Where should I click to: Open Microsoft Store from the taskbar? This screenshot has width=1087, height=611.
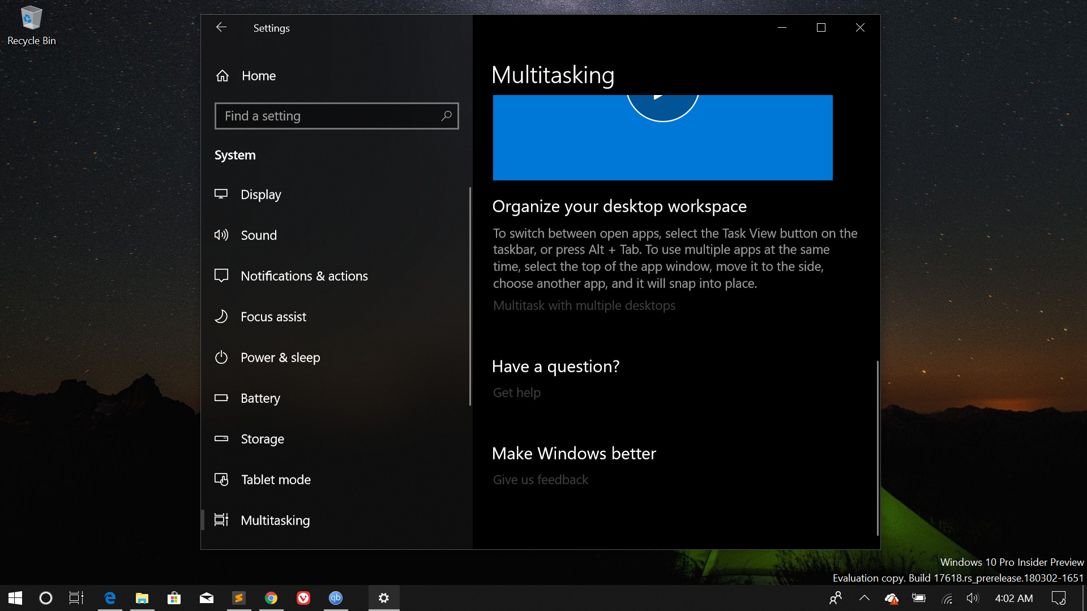174,598
